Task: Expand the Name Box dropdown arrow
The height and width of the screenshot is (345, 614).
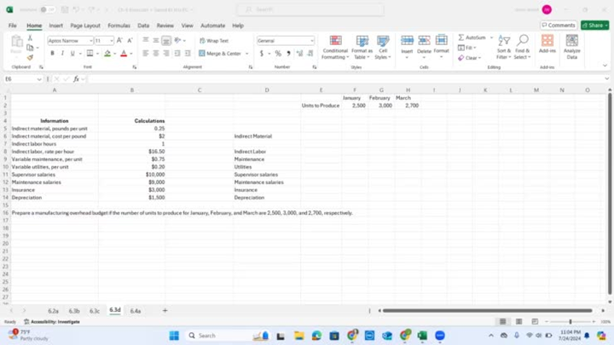Action: (40, 79)
